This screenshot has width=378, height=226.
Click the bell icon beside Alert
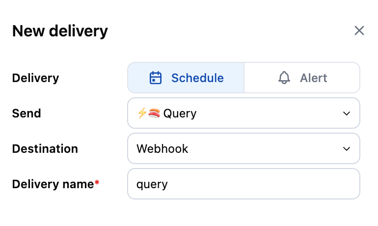coord(284,78)
